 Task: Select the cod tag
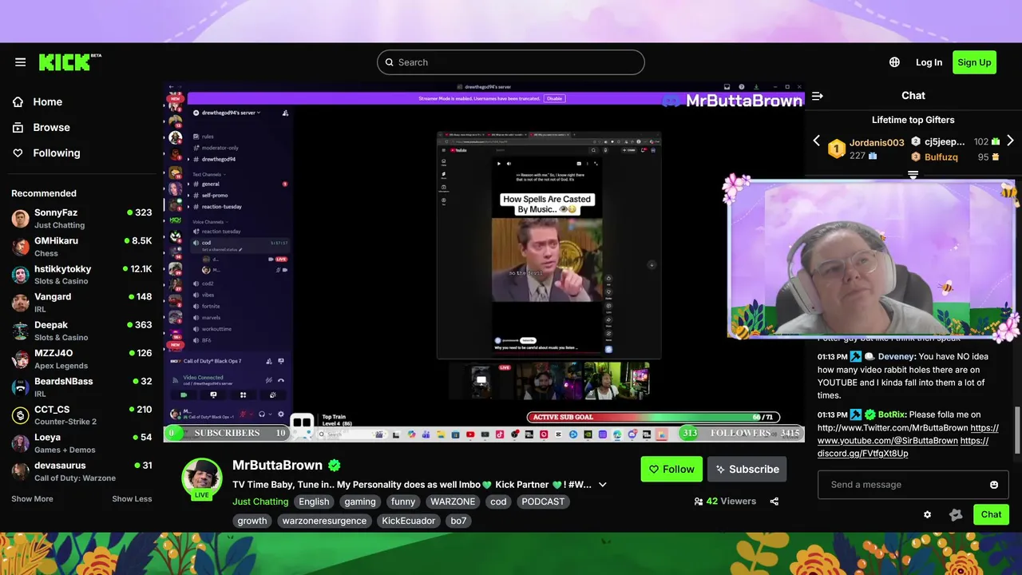pyautogui.click(x=498, y=502)
